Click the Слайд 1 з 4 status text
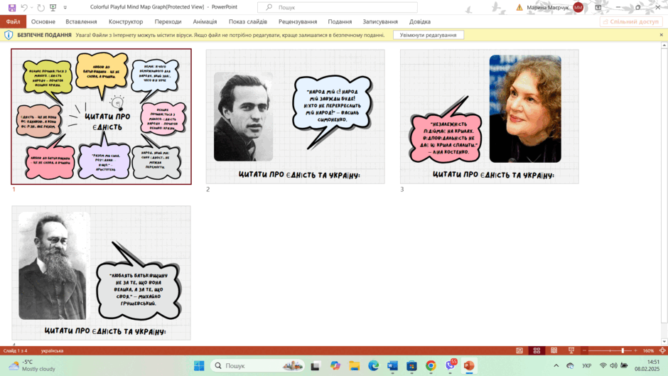The image size is (668, 376). click(16, 351)
